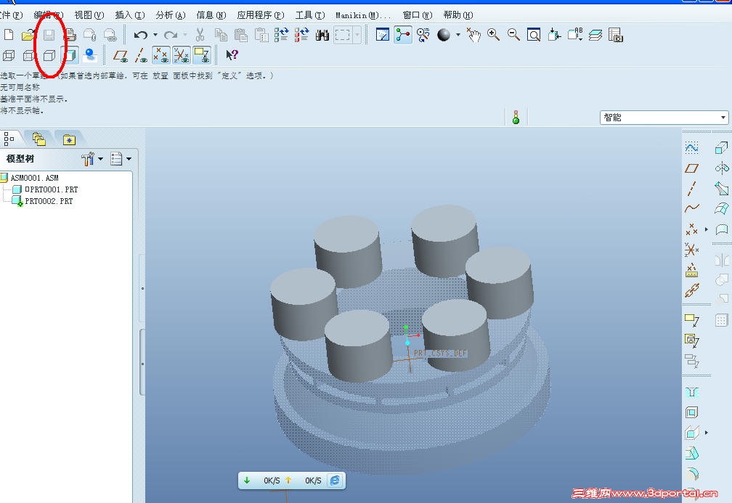
Task: Click the Refit view icon
Action: point(534,35)
